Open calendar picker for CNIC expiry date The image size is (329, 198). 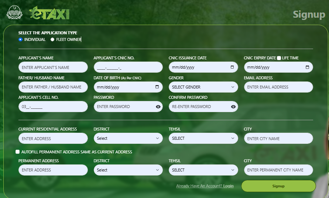(x=307, y=67)
